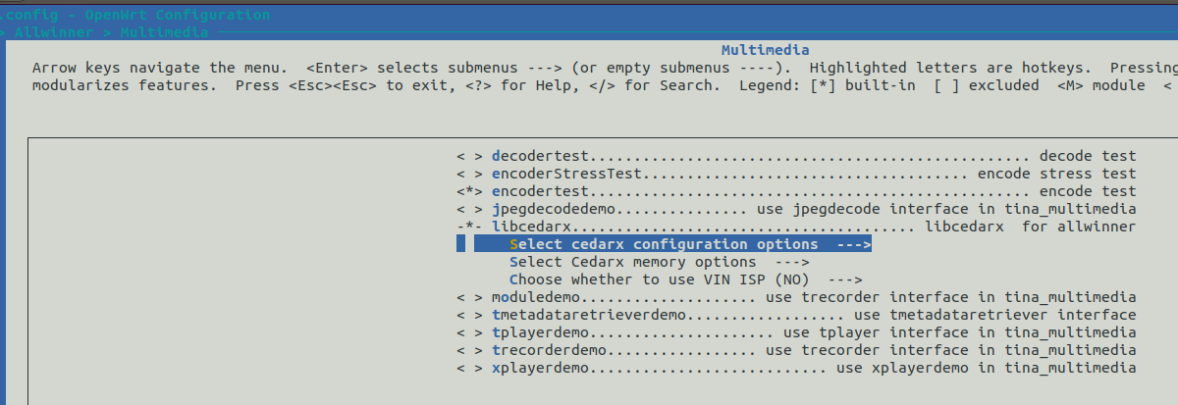Toggle the encodertest checked selection
The width and height of the screenshot is (1178, 405).
tap(469, 191)
